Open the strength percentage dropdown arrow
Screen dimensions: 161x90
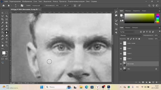pyautogui.click(x=61, y=5)
